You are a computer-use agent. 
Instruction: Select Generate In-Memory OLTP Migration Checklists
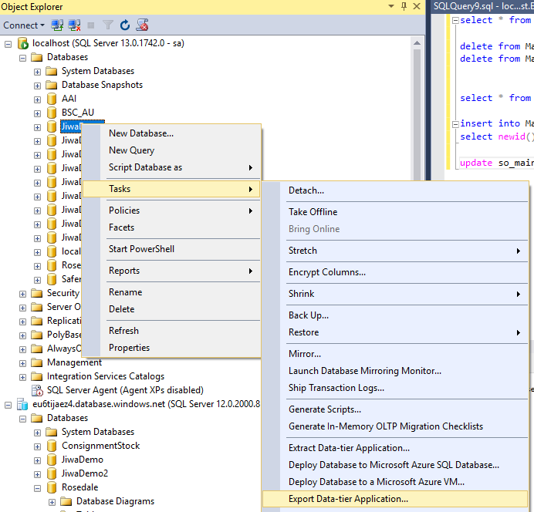pyautogui.click(x=395, y=426)
